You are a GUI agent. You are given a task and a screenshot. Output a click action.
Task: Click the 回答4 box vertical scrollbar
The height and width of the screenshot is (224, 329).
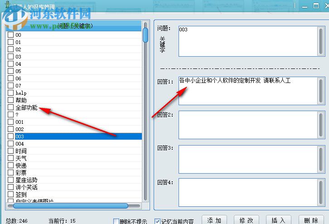point(321,192)
